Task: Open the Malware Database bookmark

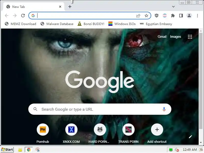Action: click(57, 24)
